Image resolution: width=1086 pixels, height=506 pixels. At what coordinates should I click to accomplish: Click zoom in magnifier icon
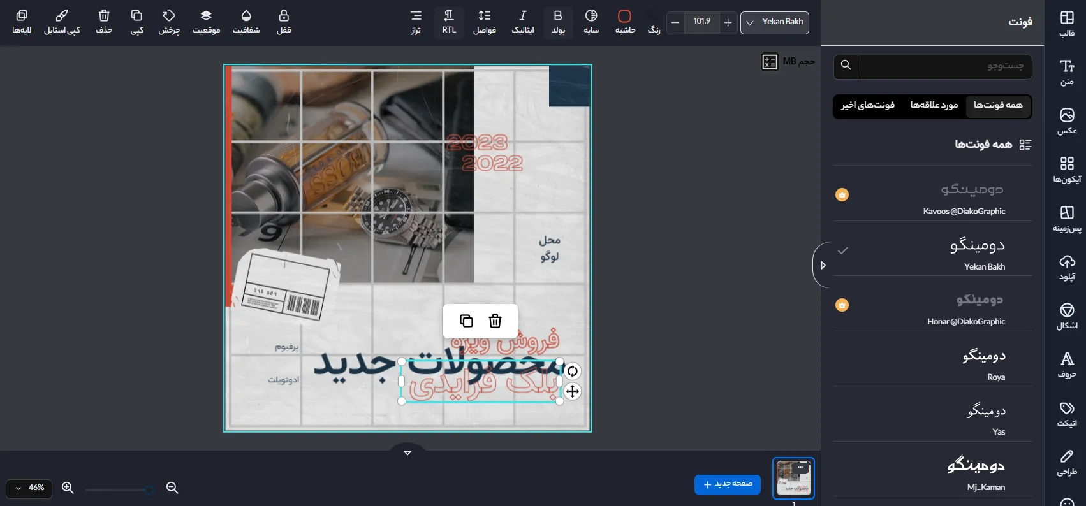click(68, 488)
